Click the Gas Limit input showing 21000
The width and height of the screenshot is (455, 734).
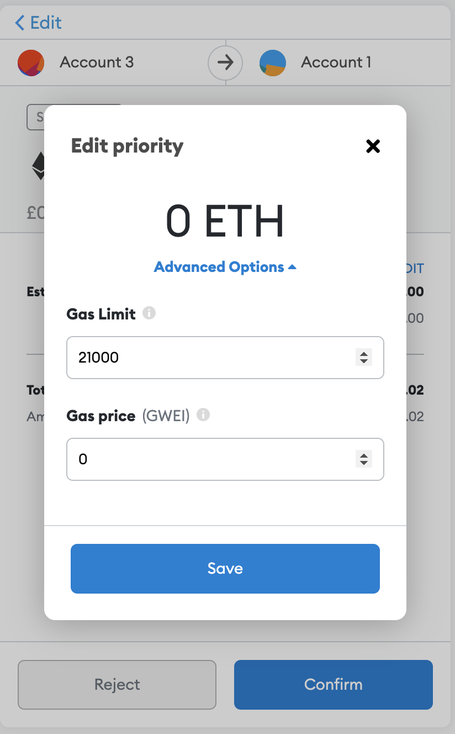193,358
